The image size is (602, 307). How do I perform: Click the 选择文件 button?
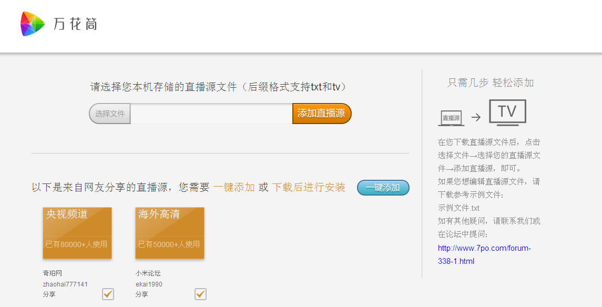click(x=110, y=114)
